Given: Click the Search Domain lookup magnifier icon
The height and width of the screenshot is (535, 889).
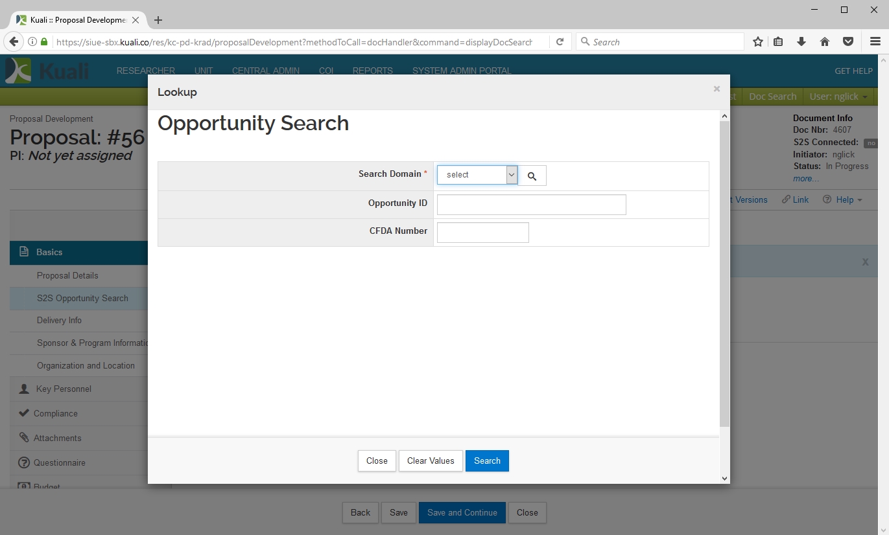Looking at the screenshot, I should [532, 176].
